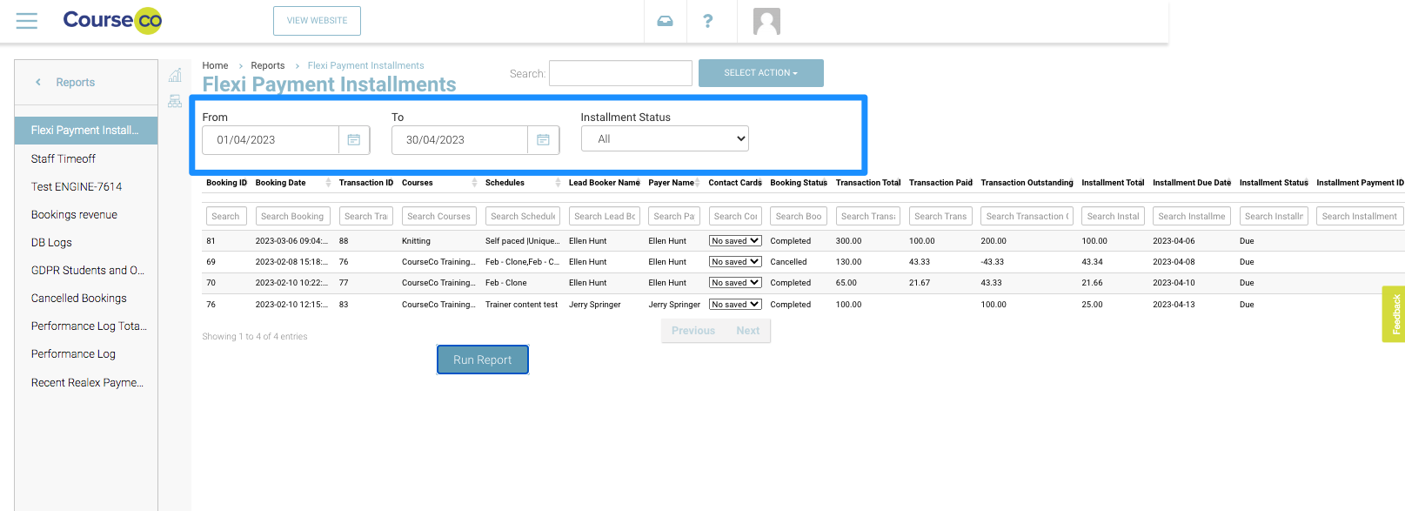Open the Feedback side tab
The image size is (1405, 511).
[x=1395, y=314]
